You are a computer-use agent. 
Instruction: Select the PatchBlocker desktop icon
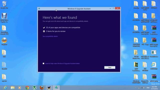coord(154,53)
